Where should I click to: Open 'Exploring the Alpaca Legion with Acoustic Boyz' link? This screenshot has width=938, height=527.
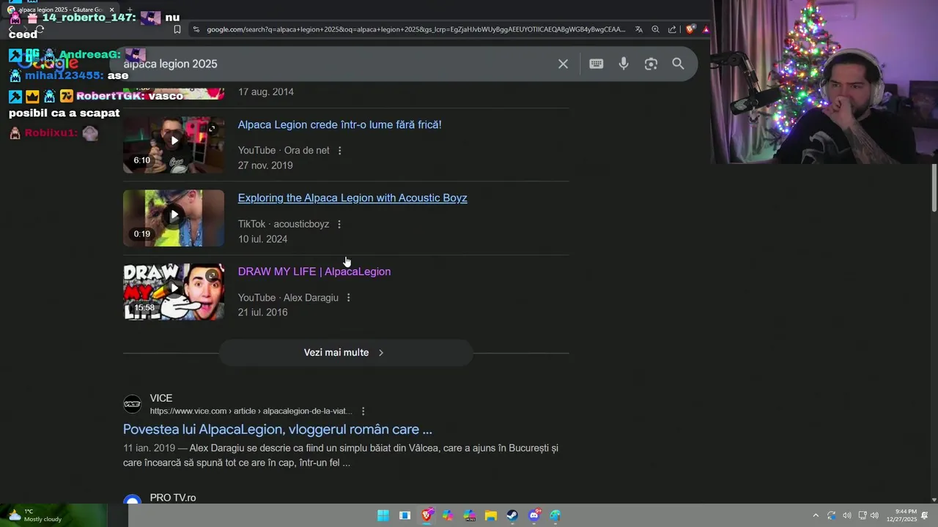pyautogui.click(x=352, y=198)
